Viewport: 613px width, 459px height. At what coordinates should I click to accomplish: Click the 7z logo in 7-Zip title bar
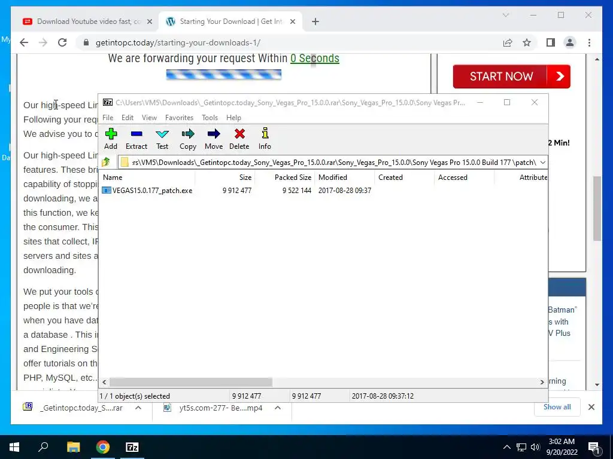click(x=108, y=102)
